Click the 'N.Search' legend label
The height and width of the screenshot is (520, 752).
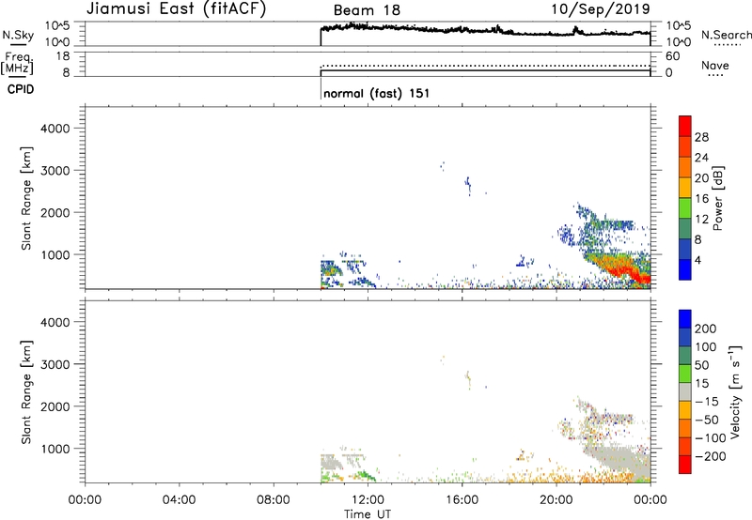[726, 35]
